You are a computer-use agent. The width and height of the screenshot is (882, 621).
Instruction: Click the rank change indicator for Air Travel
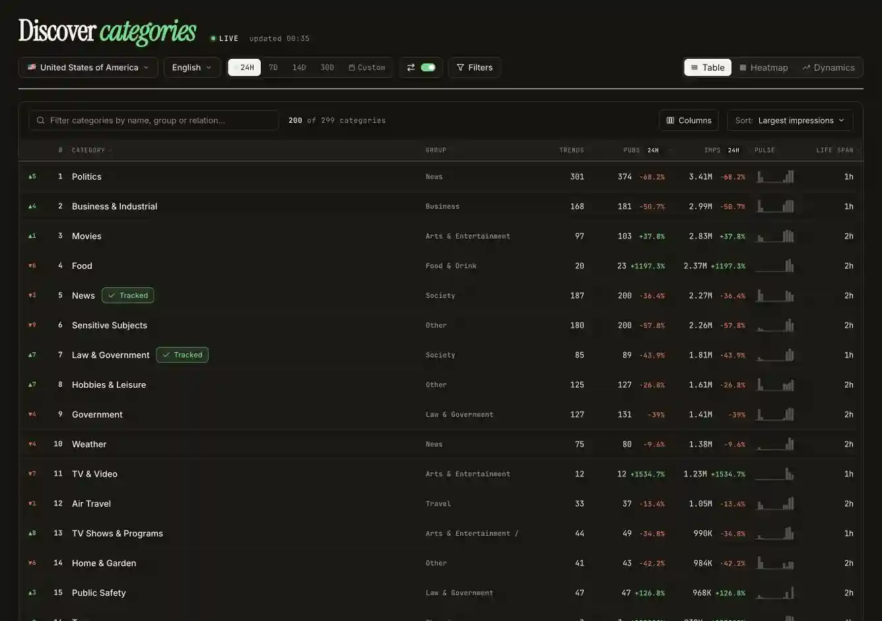[32, 503]
